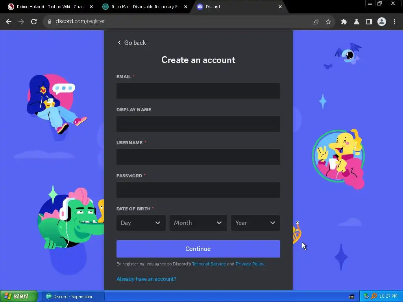The height and width of the screenshot is (302, 403).
Task: Open the Terms of Service link
Action: pos(209,264)
